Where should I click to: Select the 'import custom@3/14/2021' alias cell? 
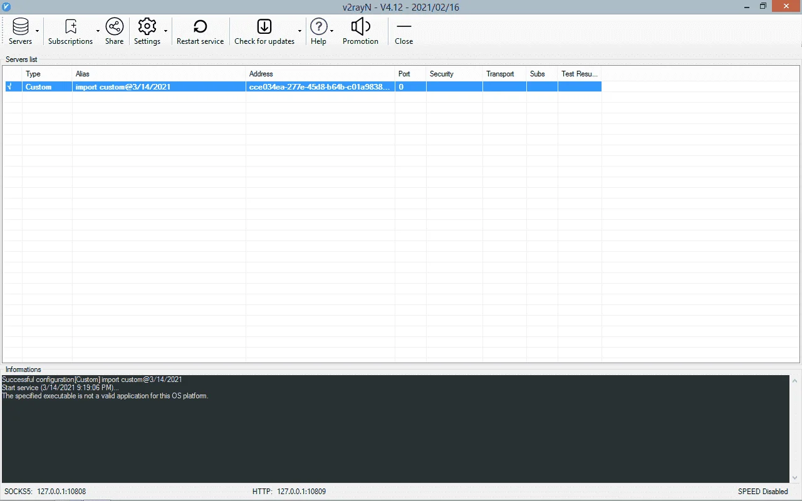(x=159, y=87)
